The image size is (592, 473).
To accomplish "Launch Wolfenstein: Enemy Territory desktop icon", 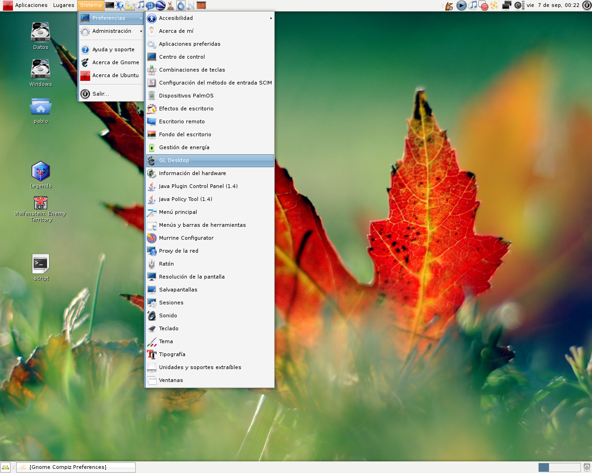I will click(x=41, y=209).
